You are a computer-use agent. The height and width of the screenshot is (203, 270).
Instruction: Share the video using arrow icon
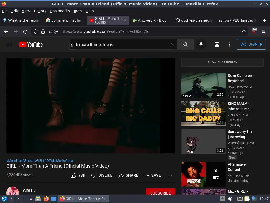(x=121, y=175)
